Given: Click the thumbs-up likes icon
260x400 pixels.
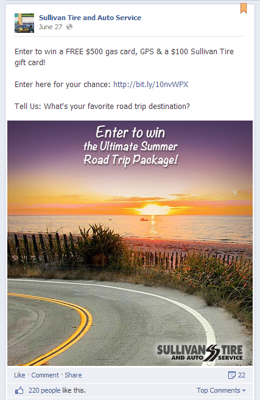Looking at the screenshot, I should [19, 390].
